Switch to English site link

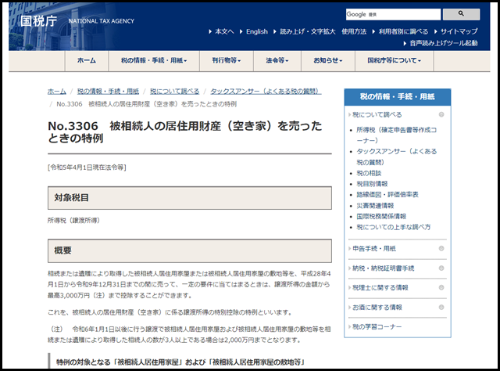coord(257,31)
